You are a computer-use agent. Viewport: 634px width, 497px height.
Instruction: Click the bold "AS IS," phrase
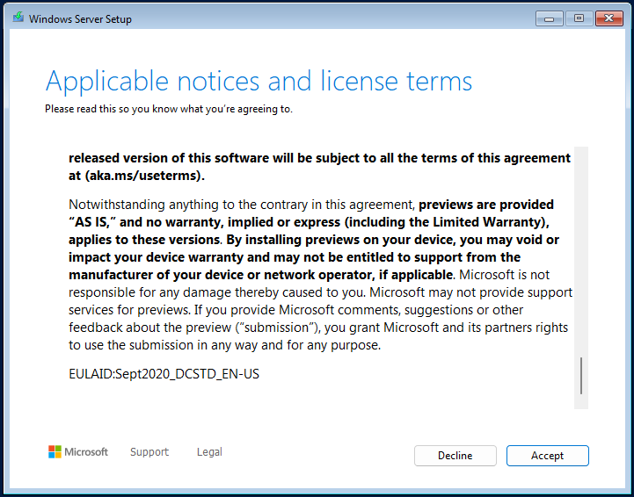click(x=92, y=222)
